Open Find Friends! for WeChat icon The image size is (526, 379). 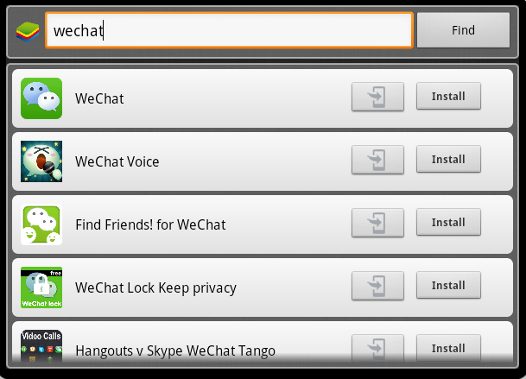(41, 224)
